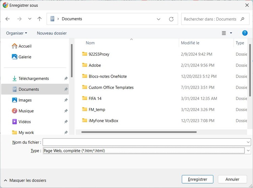This screenshot has width=253, height=188.
Task: Click the pin icon beside Images
Action: pos(66,100)
